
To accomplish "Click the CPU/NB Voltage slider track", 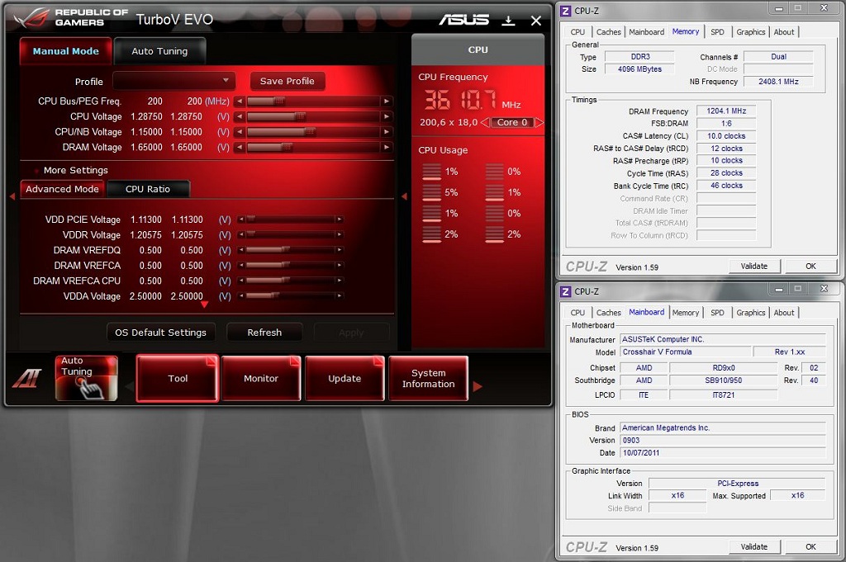I will click(313, 131).
